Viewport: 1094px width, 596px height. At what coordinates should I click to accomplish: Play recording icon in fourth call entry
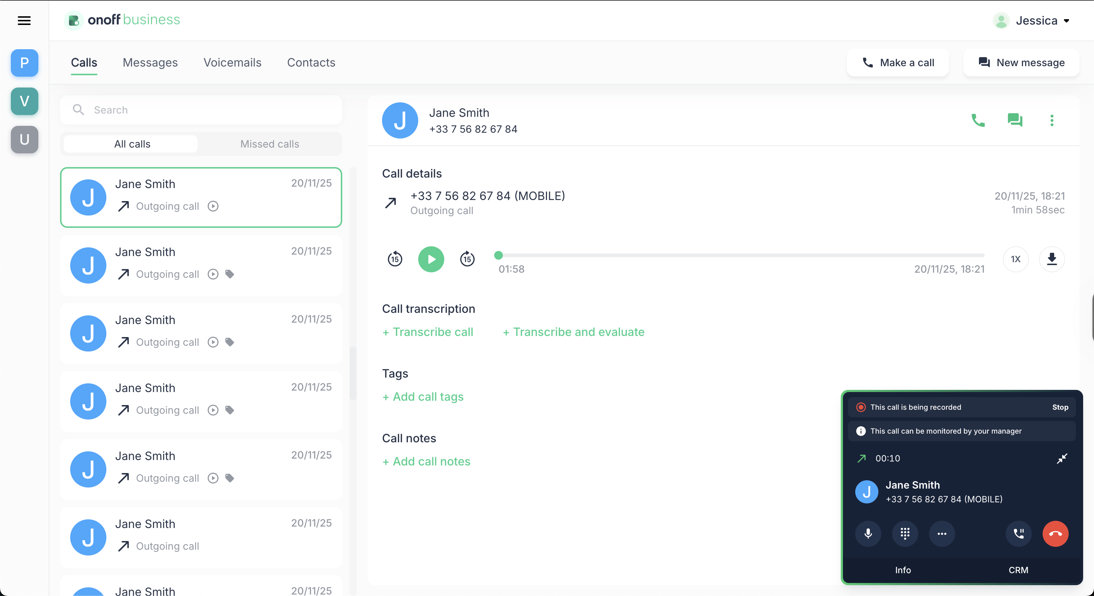pyautogui.click(x=213, y=410)
